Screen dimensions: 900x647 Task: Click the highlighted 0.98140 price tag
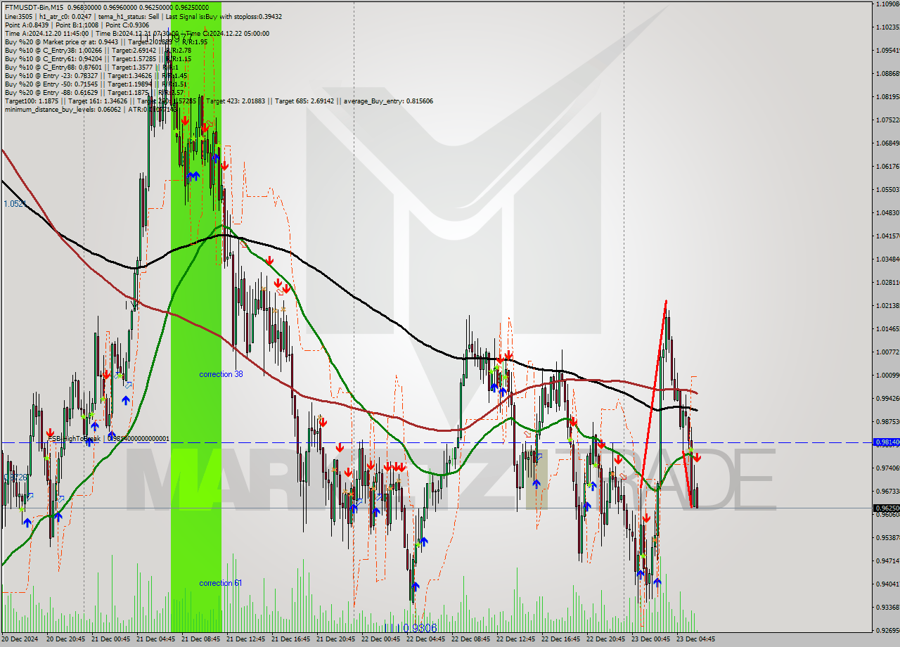pos(886,442)
